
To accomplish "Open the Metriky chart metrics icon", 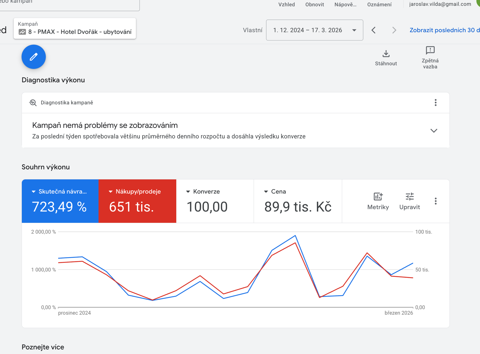I will click(x=378, y=197).
